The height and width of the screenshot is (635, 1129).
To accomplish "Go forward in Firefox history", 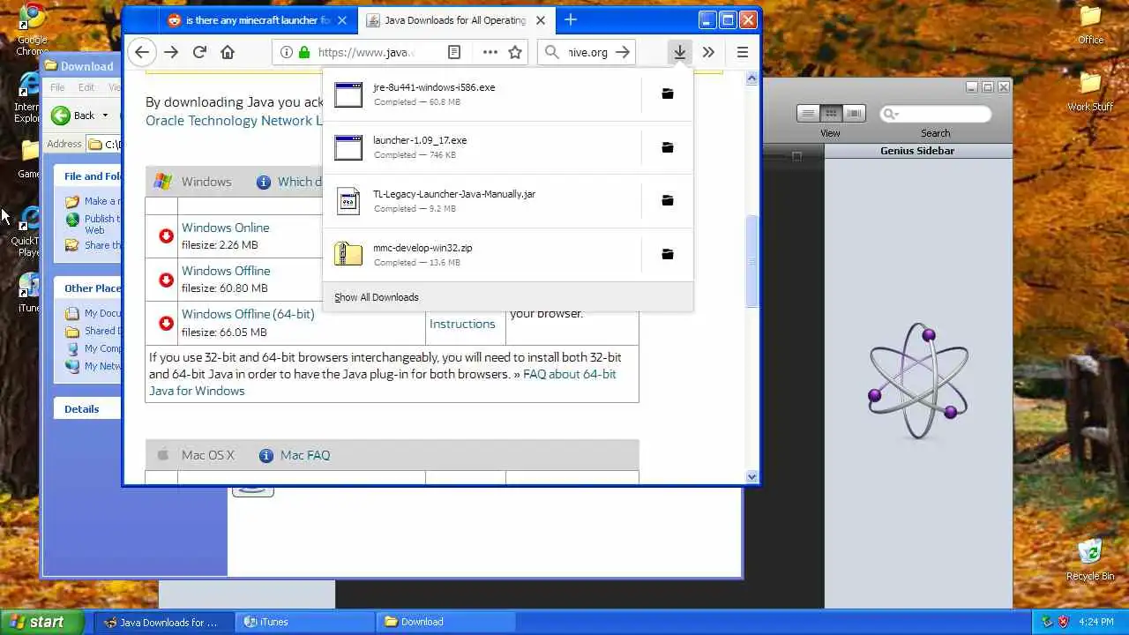I will pyautogui.click(x=171, y=52).
